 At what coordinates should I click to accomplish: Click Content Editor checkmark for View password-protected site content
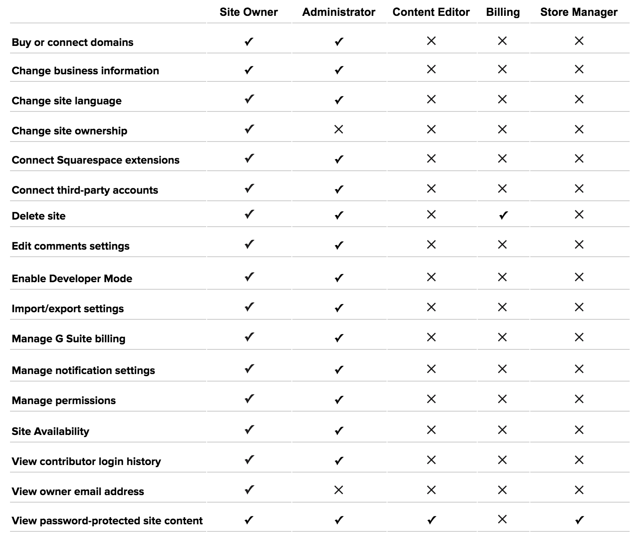coord(431,520)
